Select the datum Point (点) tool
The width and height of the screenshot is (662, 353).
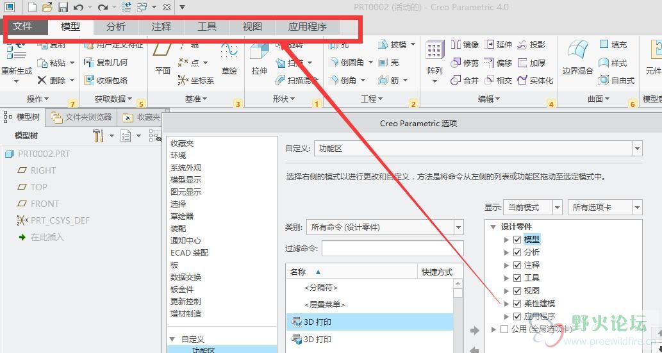pyautogui.click(x=189, y=63)
